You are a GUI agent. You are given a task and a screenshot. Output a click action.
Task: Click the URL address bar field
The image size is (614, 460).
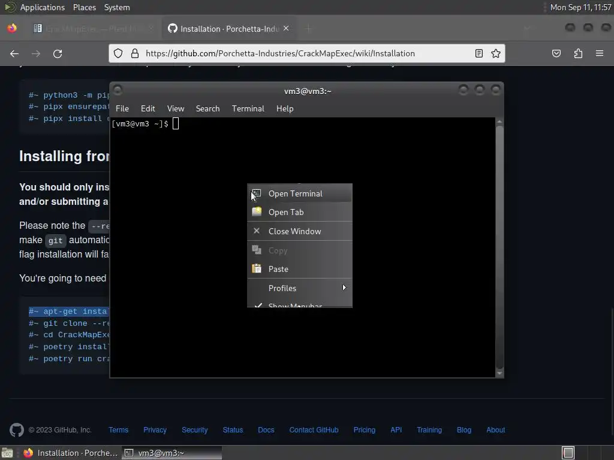[x=306, y=53]
